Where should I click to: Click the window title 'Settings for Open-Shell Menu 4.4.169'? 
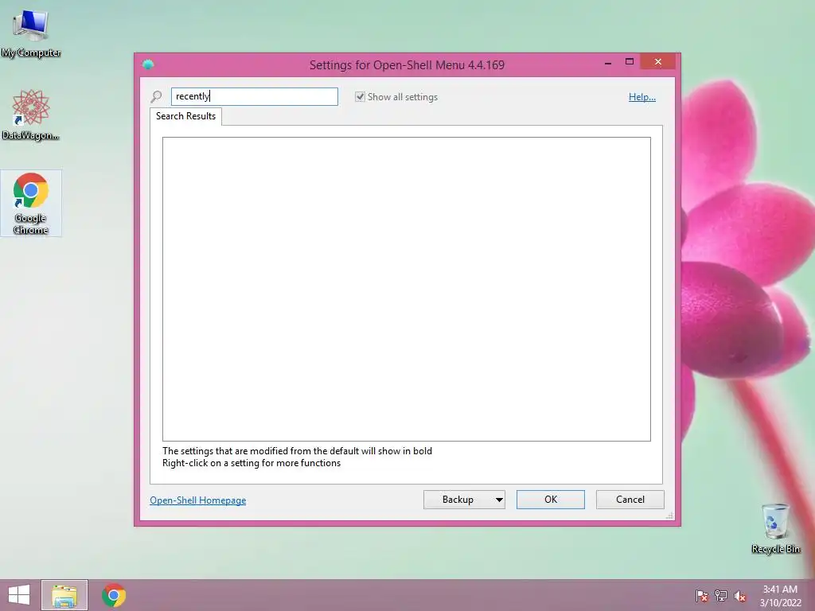tap(407, 65)
